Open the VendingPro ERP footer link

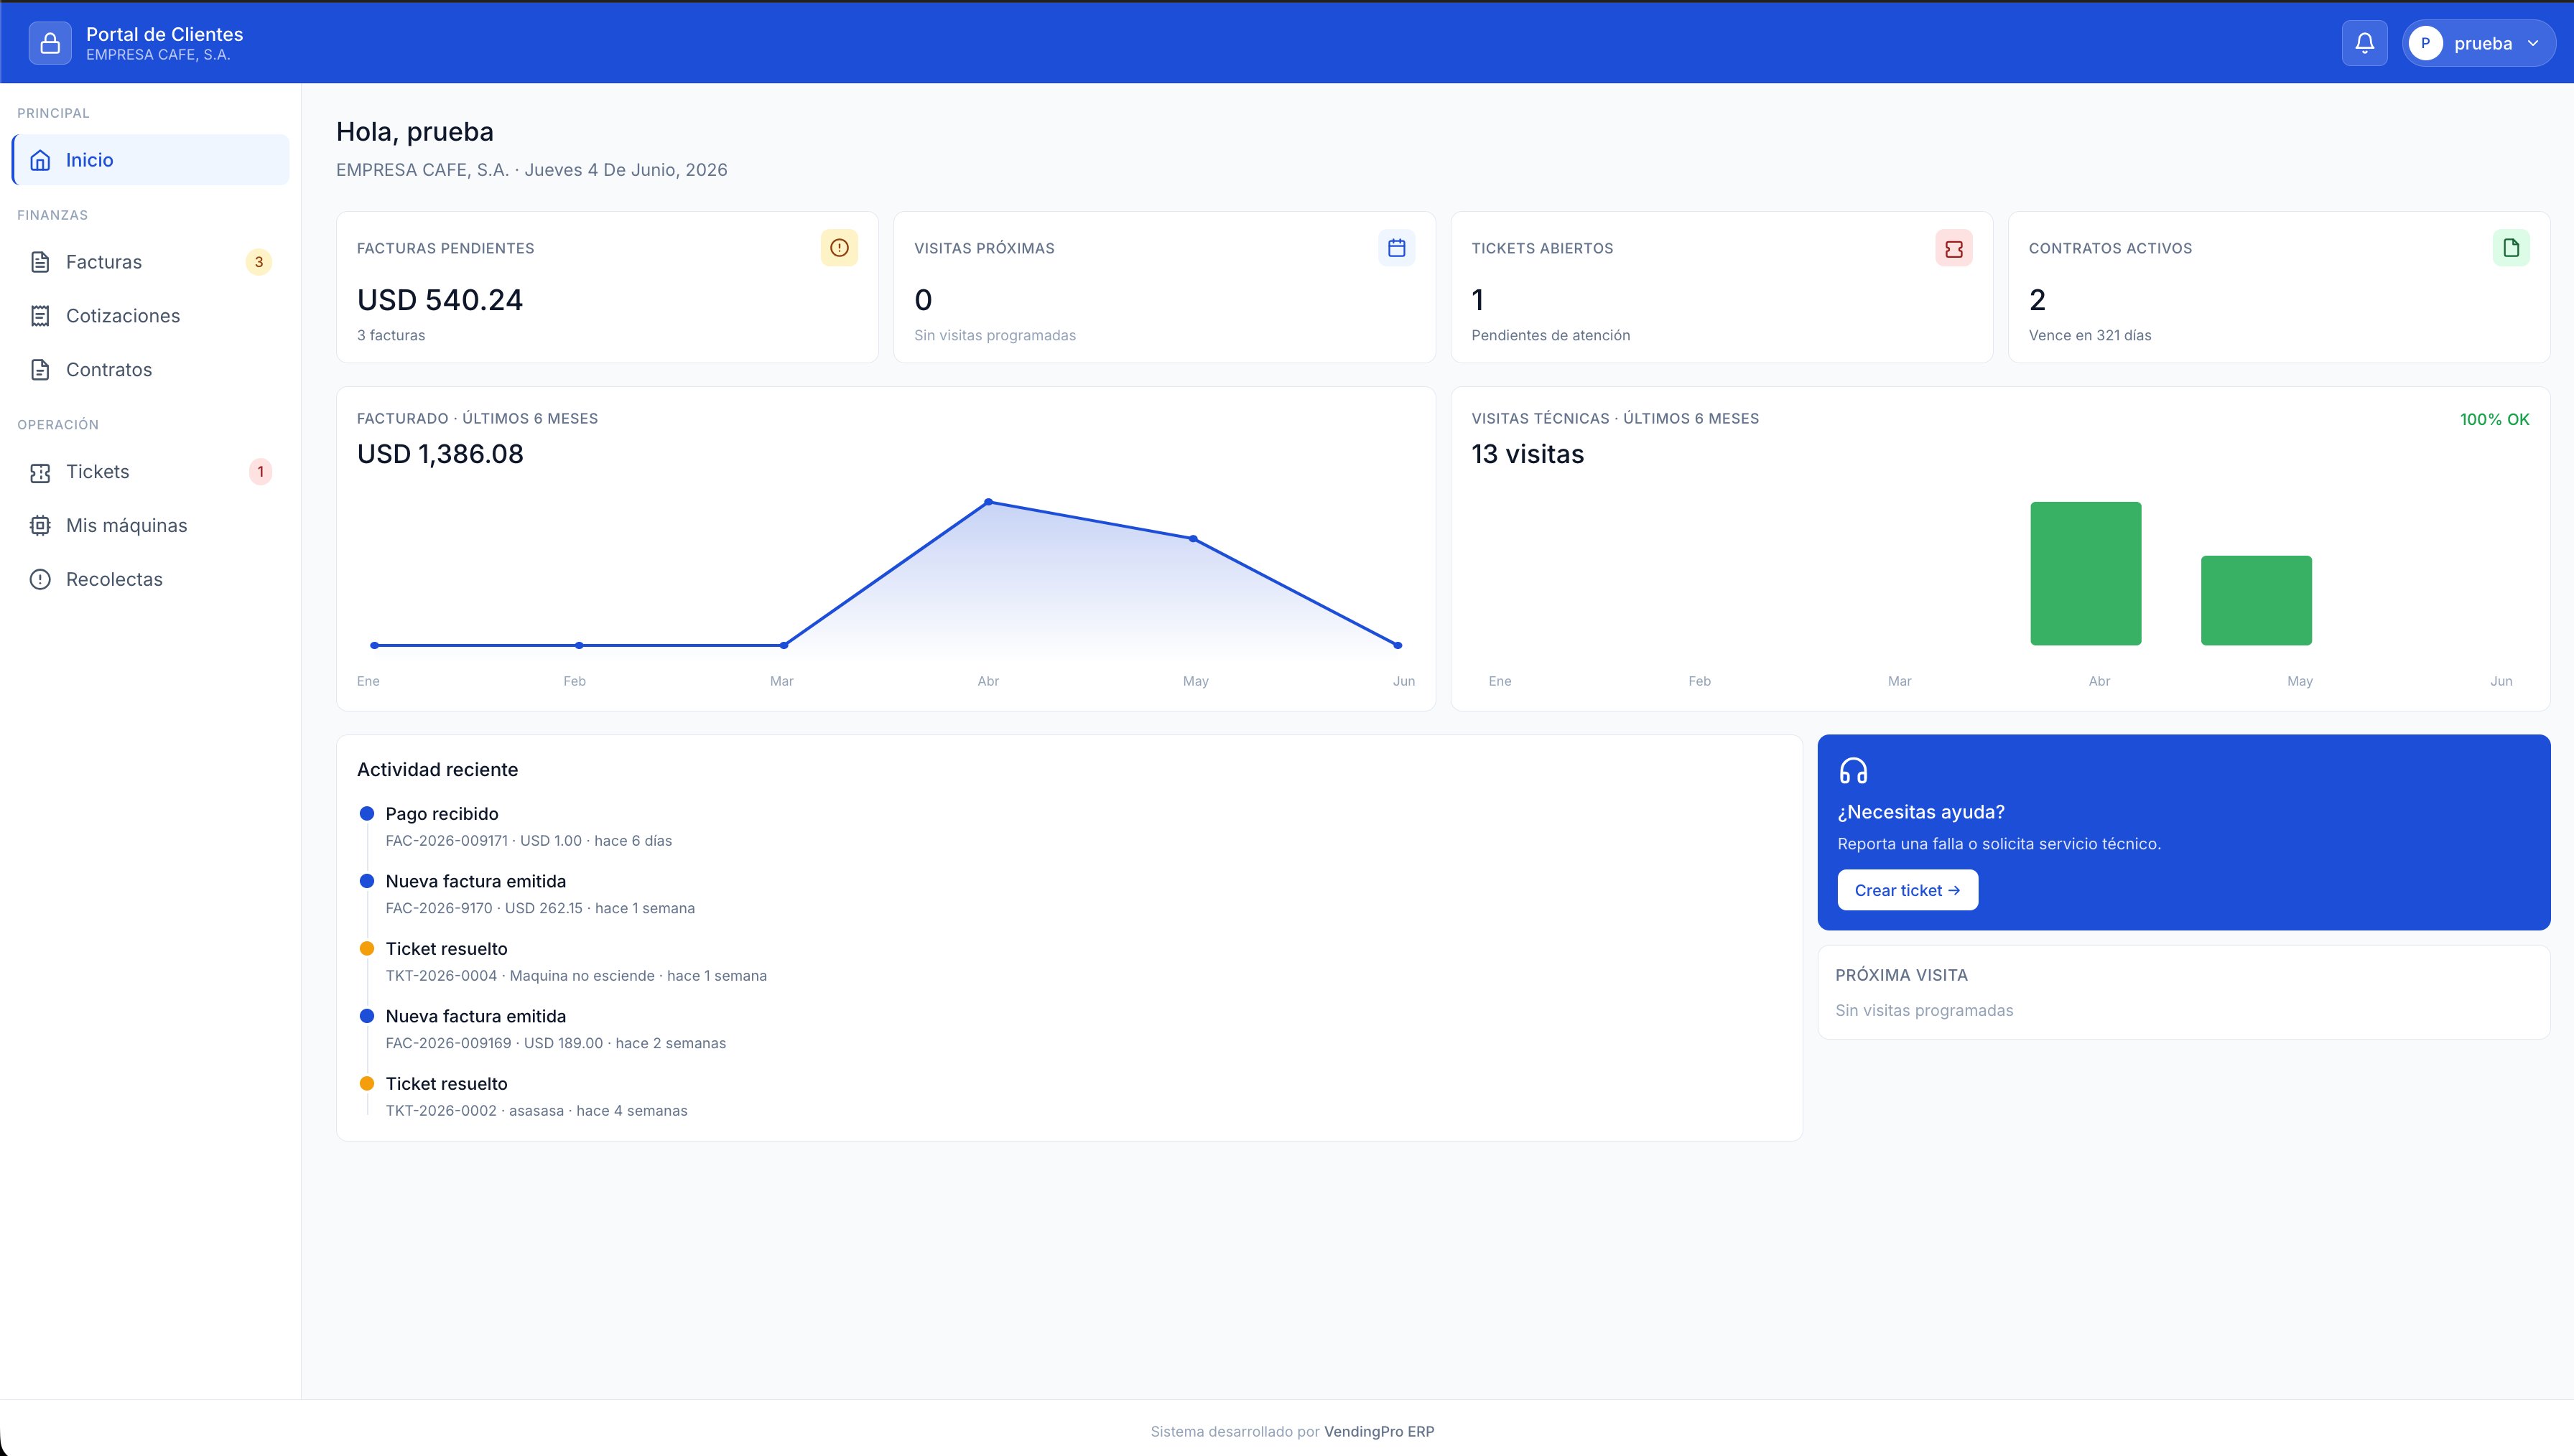pyautogui.click(x=1378, y=1432)
